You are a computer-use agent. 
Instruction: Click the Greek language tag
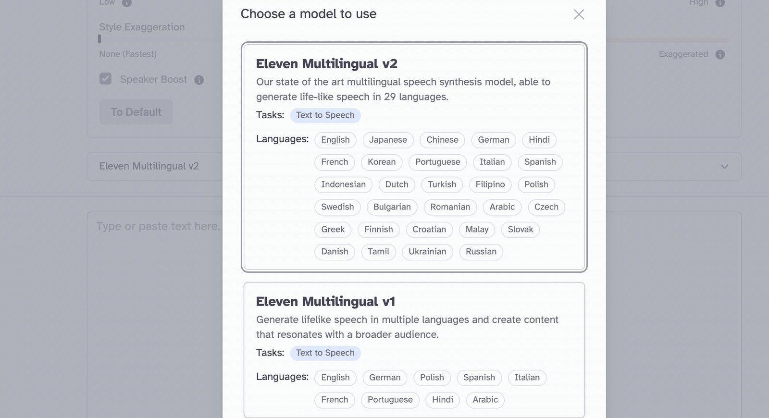333,230
